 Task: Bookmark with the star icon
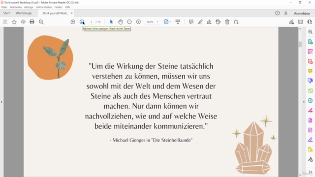pos(14,22)
